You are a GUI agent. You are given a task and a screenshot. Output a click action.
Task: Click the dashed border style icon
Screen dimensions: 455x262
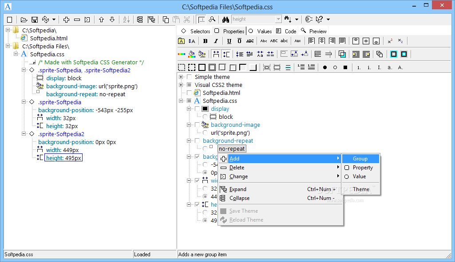click(x=191, y=67)
